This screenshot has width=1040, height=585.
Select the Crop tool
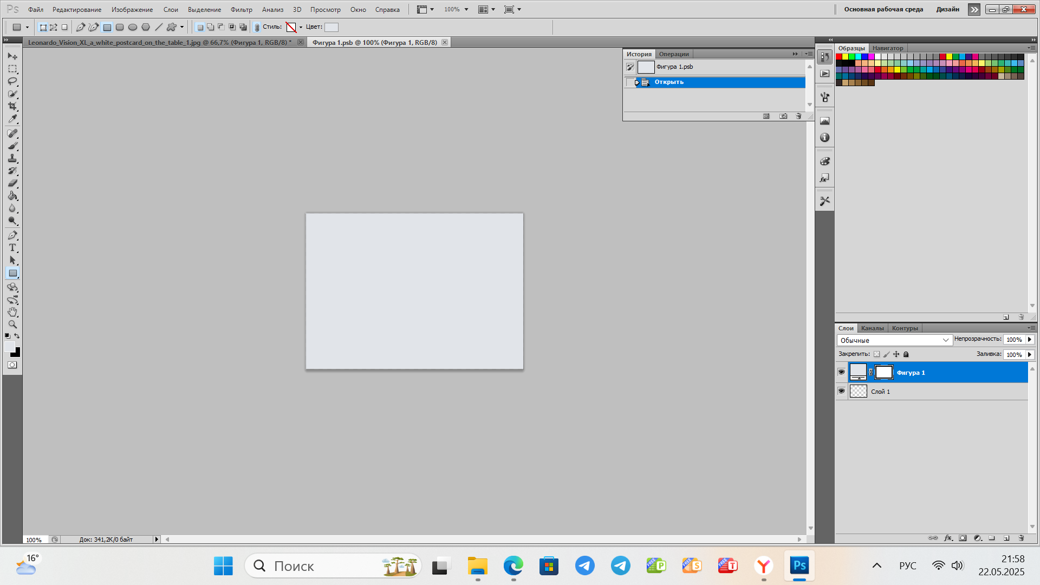point(12,106)
